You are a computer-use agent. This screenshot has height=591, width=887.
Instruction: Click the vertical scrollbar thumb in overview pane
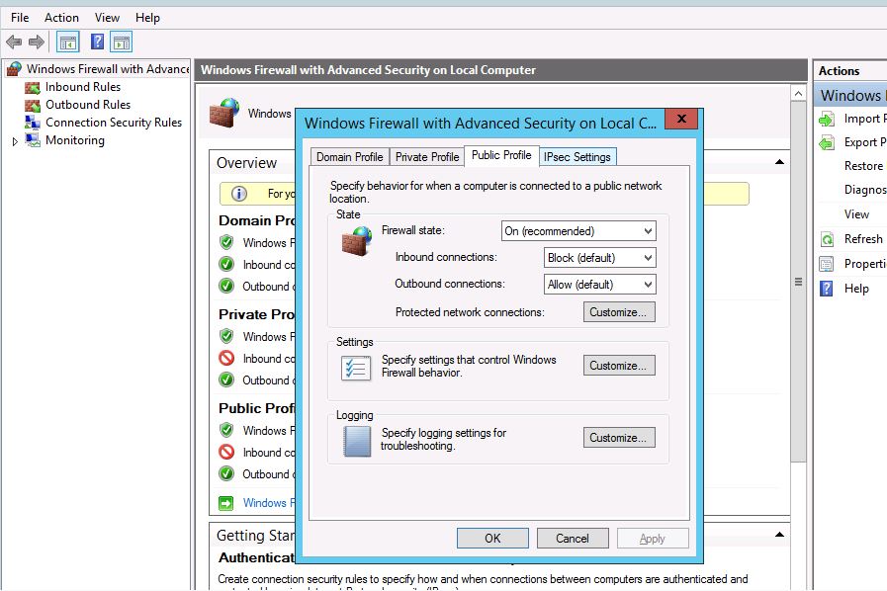point(798,282)
